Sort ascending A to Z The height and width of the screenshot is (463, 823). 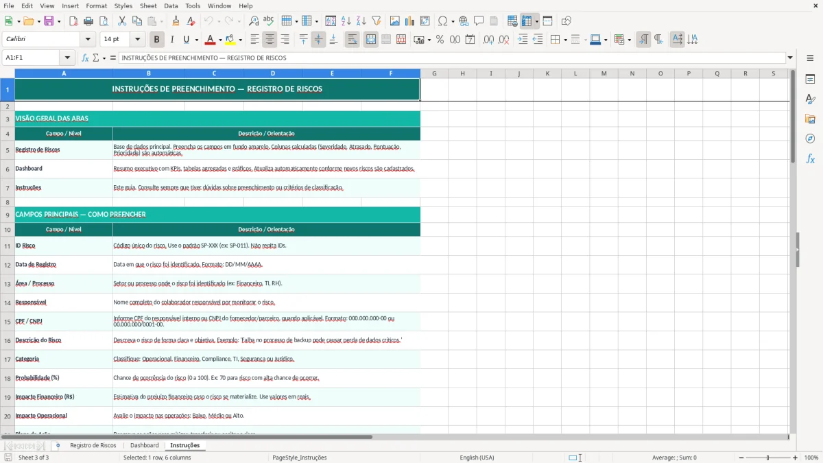(346, 21)
